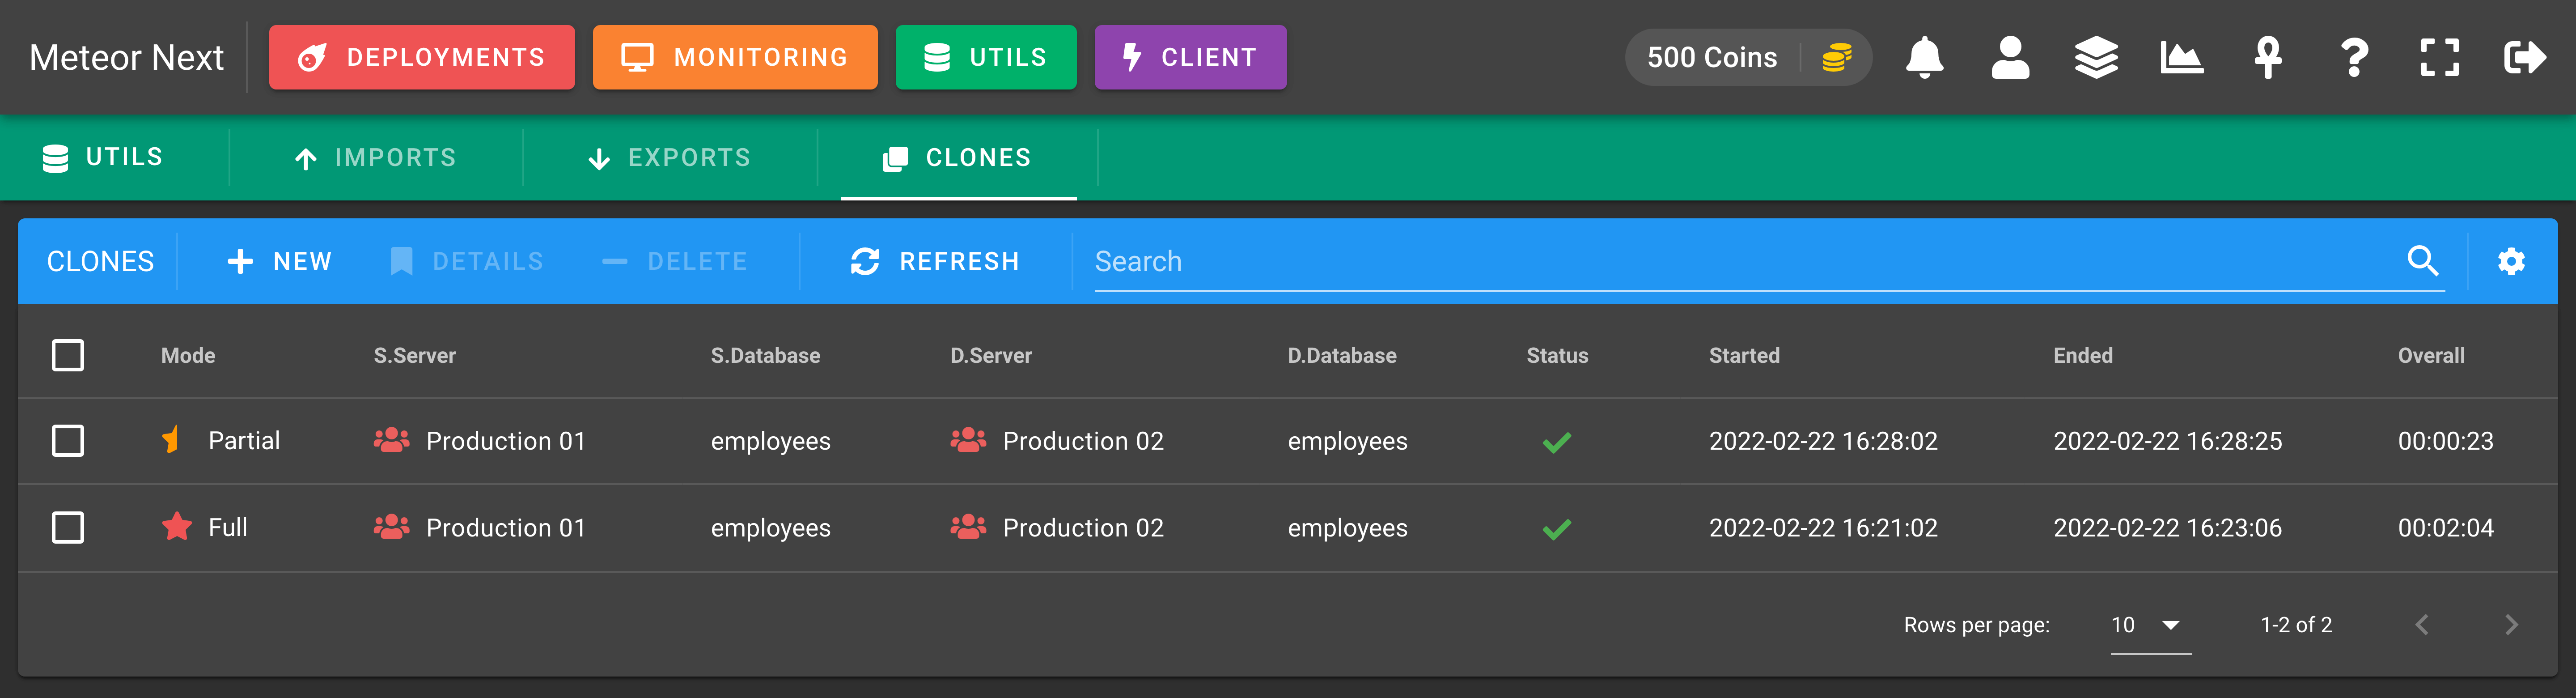The height and width of the screenshot is (698, 2576).
Task: Click the REFRESH button
Action: pos(935,261)
